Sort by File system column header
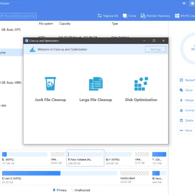 click(x=46, y=24)
